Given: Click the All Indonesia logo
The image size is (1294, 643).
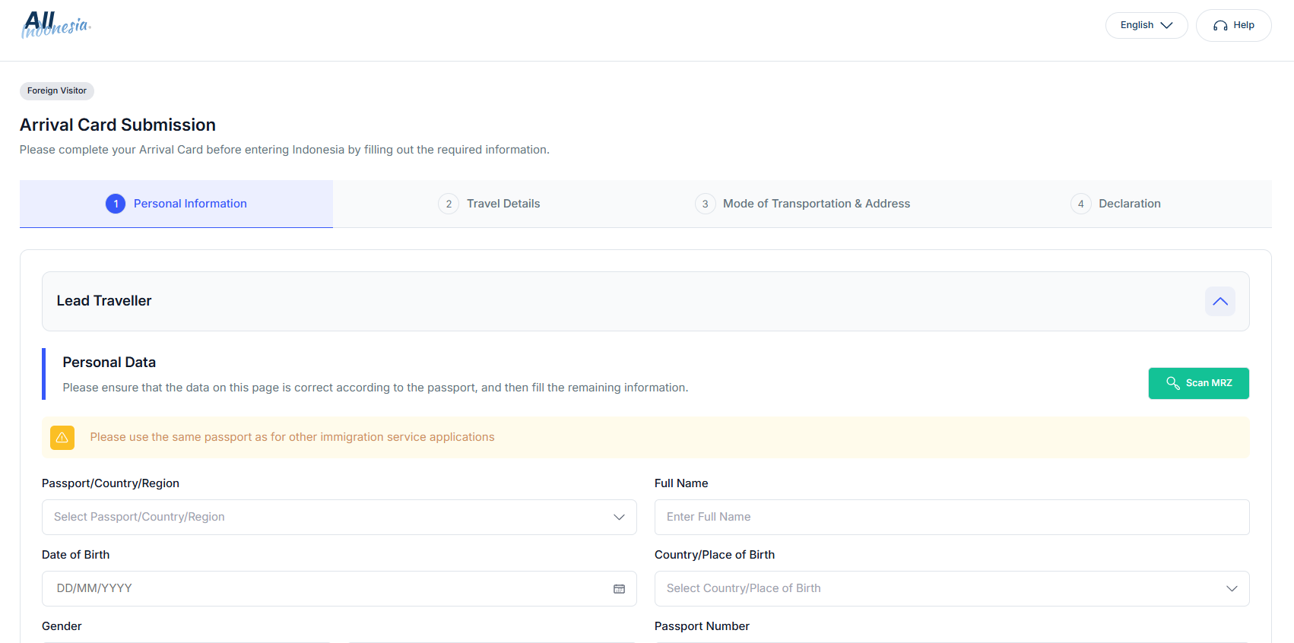Looking at the screenshot, I should (x=56, y=24).
